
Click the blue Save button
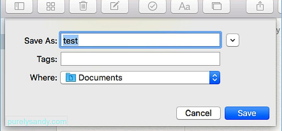[247, 113]
